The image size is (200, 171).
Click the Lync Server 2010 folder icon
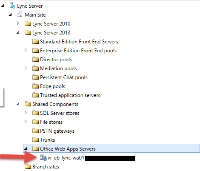tap(28, 23)
